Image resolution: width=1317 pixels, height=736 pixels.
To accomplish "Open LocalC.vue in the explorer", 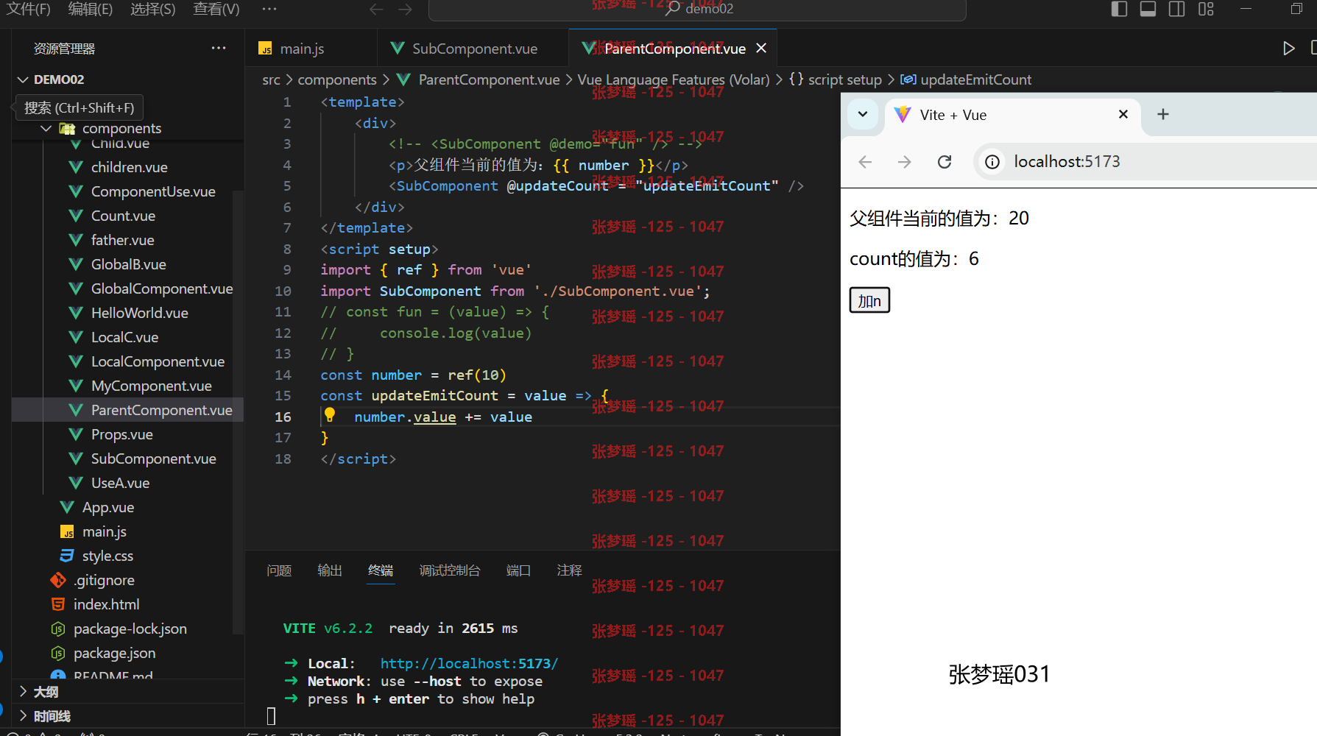I will click(x=124, y=337).
